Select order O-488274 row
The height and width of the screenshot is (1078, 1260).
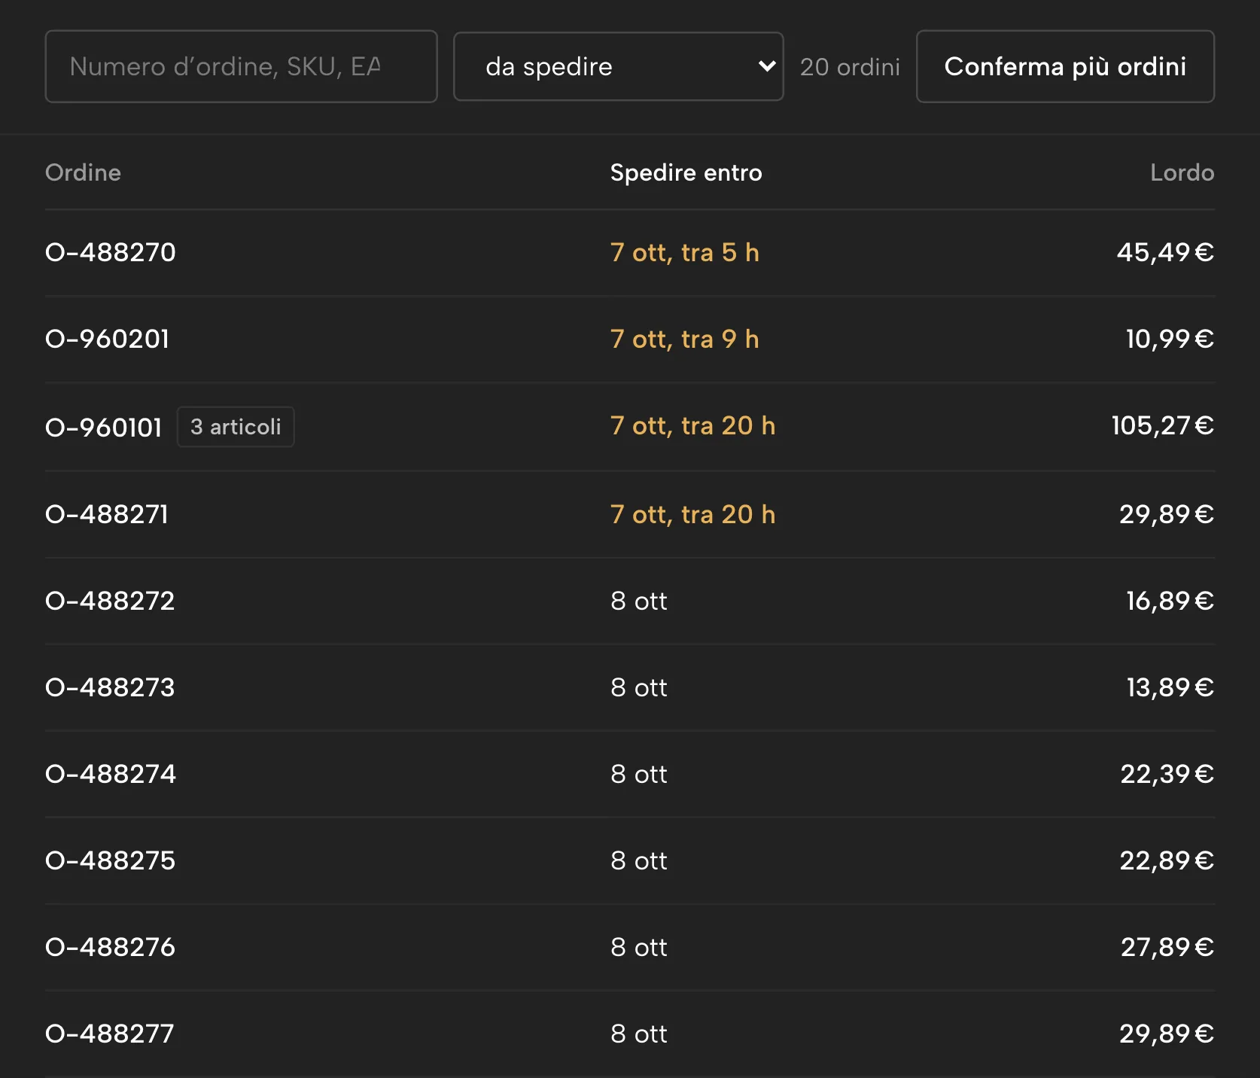[x=630, y=774]
